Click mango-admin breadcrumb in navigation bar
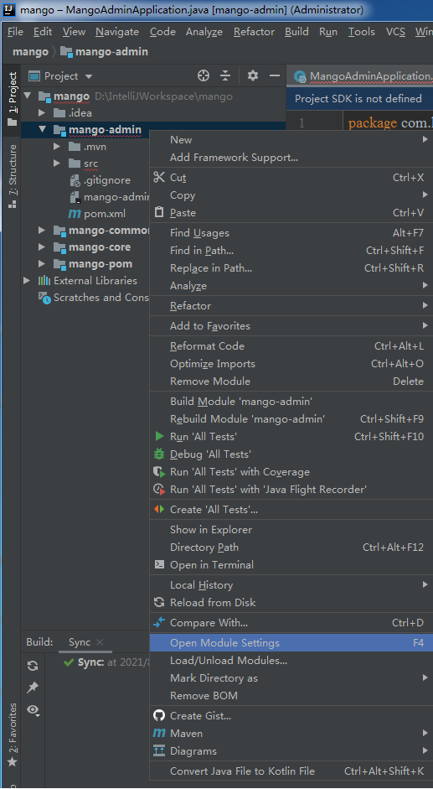The height and width of the screenshot is (789, 433). click(x=104, y=52)
